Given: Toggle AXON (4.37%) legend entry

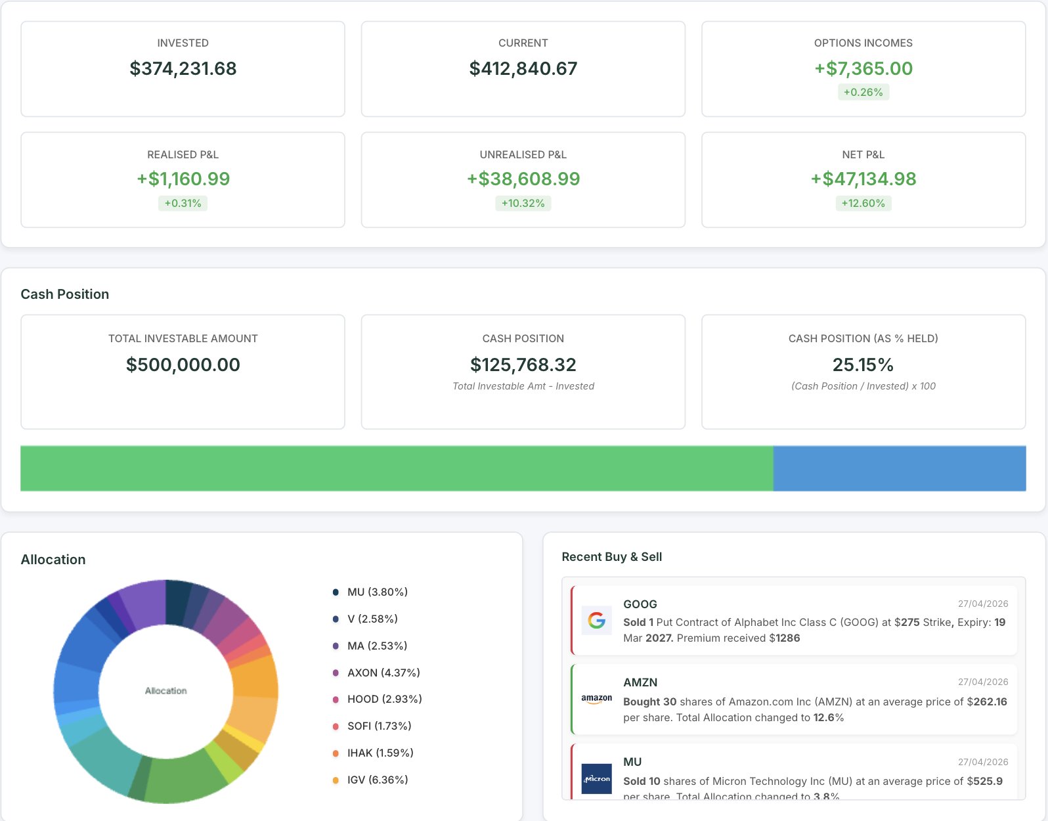Looking at the screenshot, I should click(376, 673).
